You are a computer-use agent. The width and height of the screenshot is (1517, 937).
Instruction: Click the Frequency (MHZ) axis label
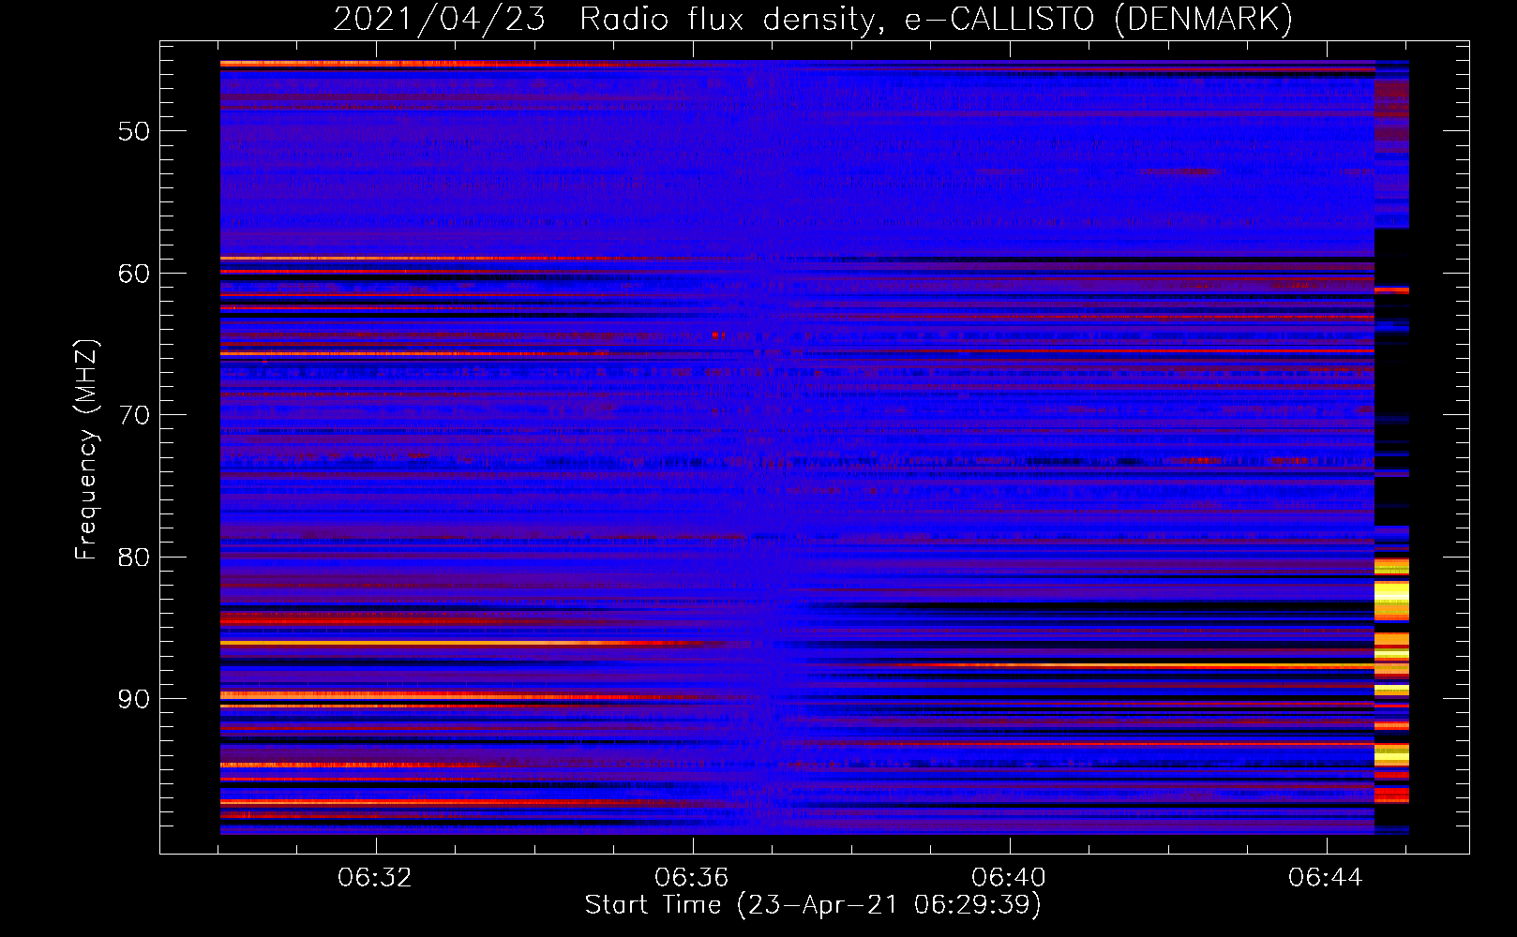pyautogui.click(x=86, y=449)
